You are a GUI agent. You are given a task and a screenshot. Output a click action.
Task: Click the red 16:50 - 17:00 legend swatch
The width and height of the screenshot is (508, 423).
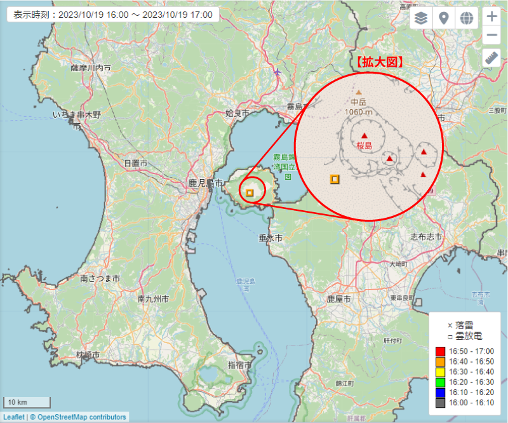click(x=441, y=351)
